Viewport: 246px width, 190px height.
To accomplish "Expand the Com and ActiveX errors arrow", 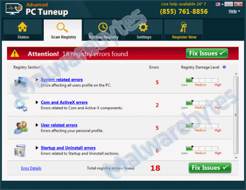I will 37,102.
